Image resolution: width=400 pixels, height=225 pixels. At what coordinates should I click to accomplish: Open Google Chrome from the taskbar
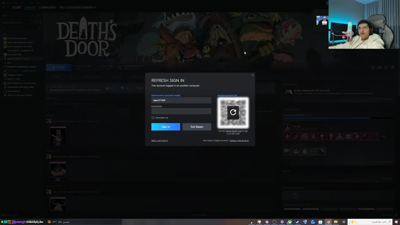click(328, 222)
